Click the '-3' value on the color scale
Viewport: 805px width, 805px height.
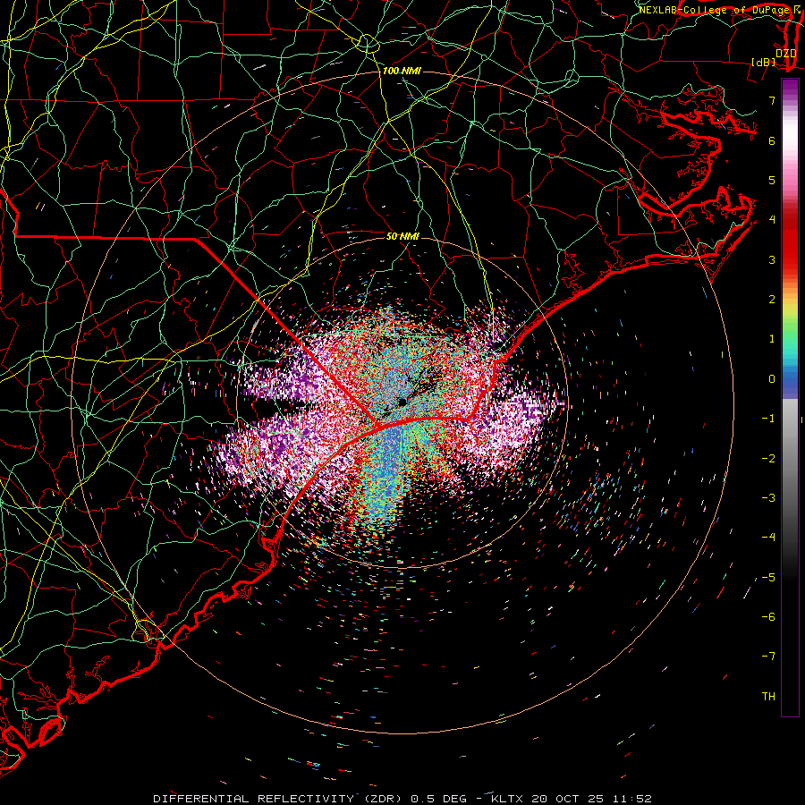click(x=768, y=498)
